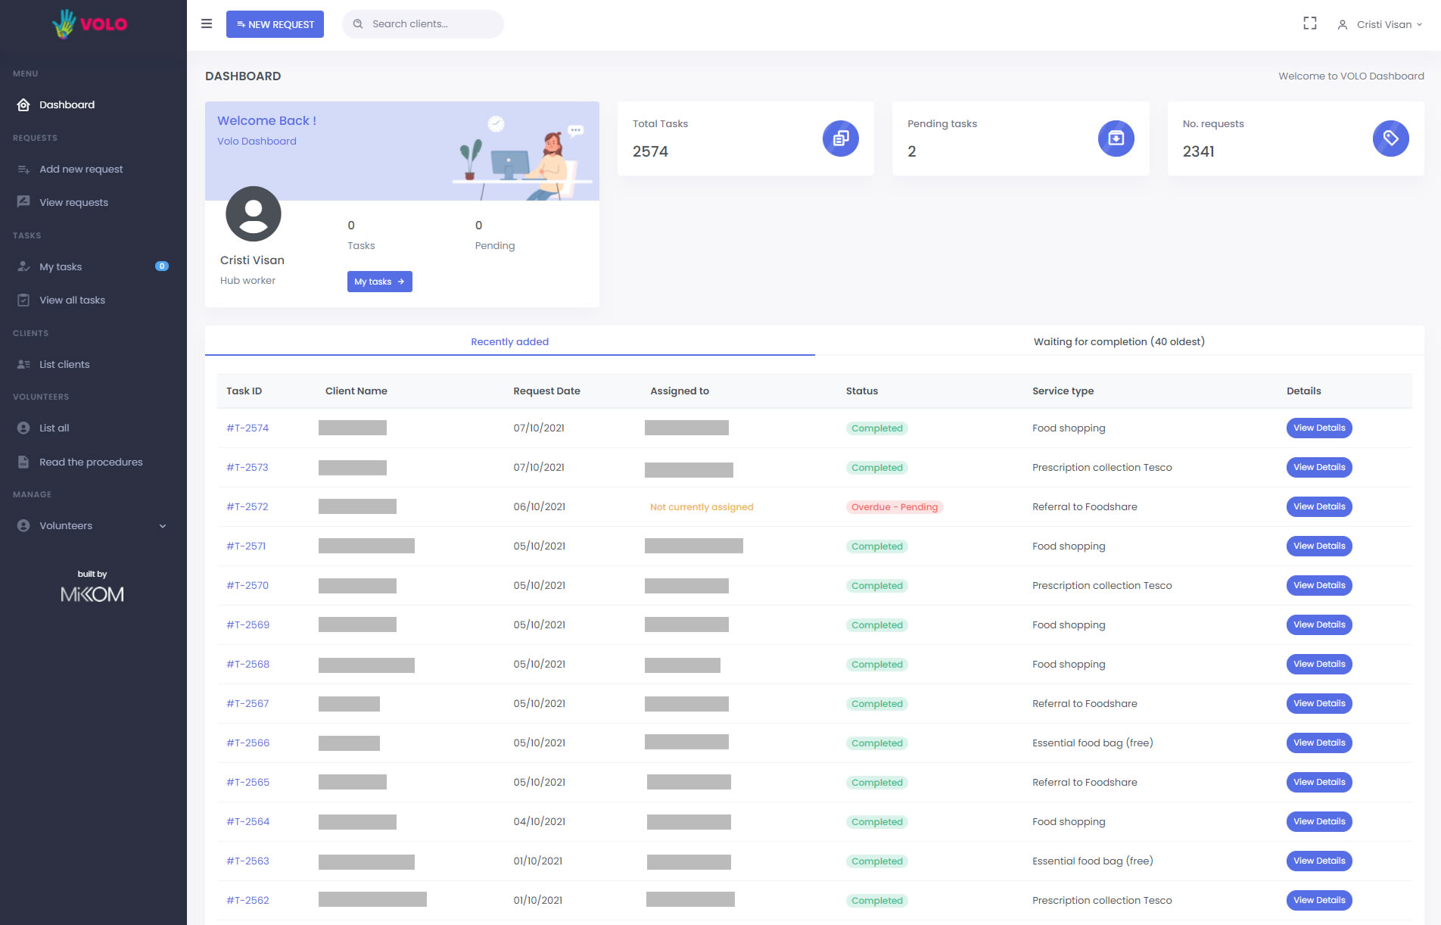Click the user avatar profile picture
The height and width of the screenshot is (925, 1441).
[254, 214]
